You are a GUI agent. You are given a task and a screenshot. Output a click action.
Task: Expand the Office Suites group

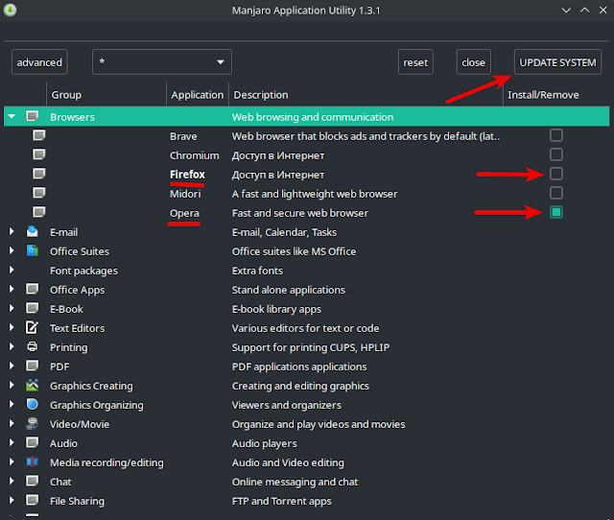(12, 250)
